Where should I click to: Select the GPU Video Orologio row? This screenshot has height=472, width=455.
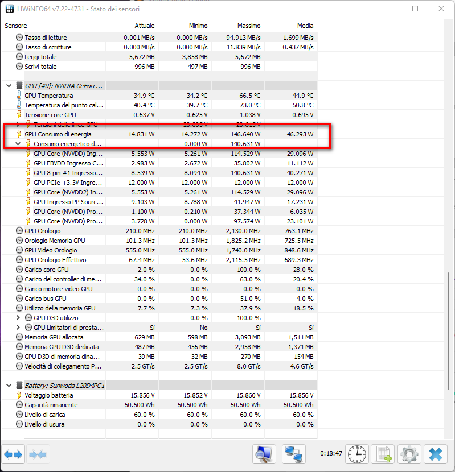point(159,250)
